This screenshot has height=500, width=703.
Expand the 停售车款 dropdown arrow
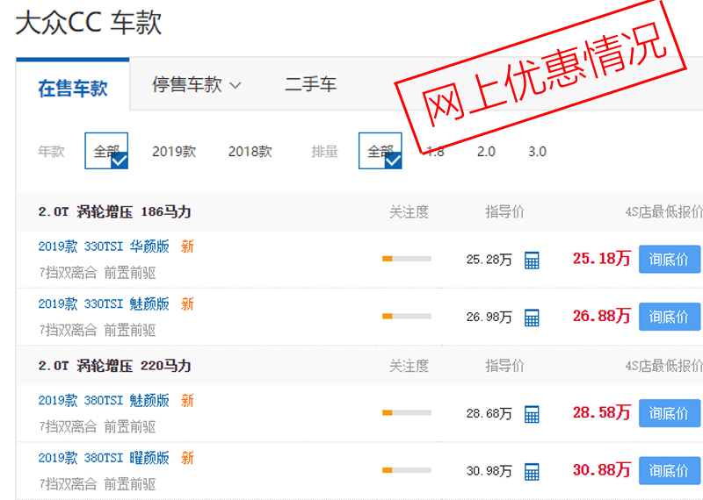pyautogui.click(x=236, y=85)
